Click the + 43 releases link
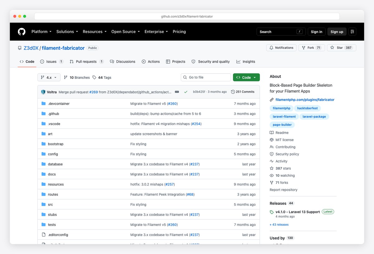The height and width of the screenshot is (254, 374). [x=279, y=225]
